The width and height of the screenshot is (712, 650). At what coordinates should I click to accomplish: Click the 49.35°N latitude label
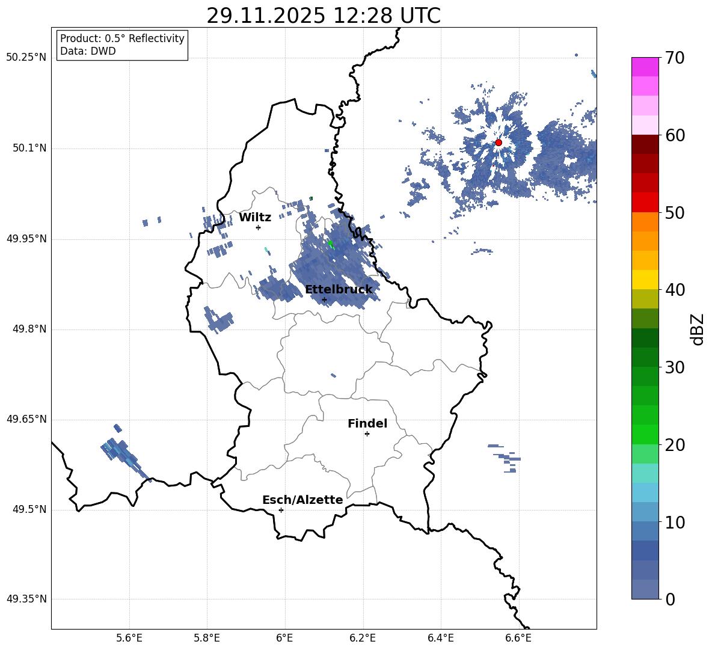[26, 599]
